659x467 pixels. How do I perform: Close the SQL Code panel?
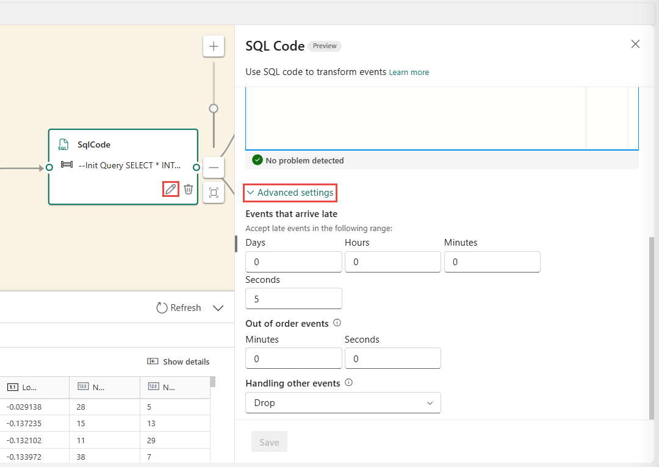(x=635, y=44)
